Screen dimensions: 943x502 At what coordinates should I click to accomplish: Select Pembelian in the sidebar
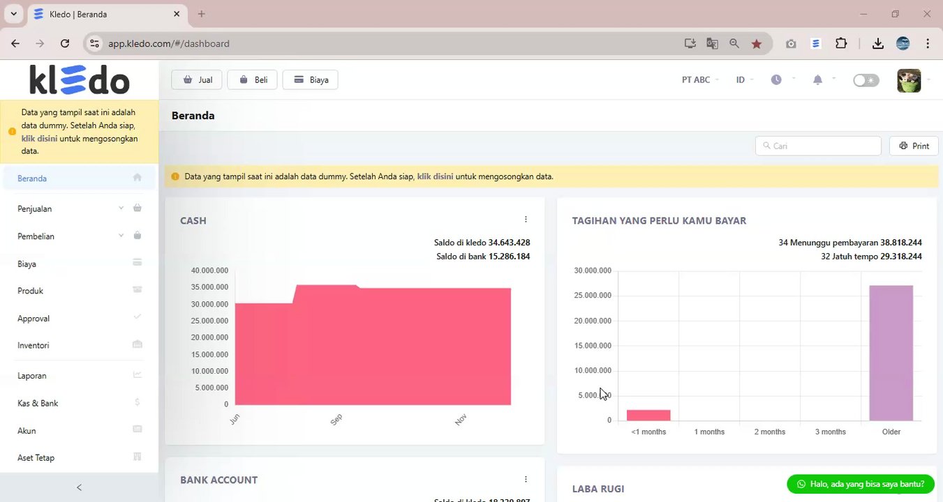(79, 236)
